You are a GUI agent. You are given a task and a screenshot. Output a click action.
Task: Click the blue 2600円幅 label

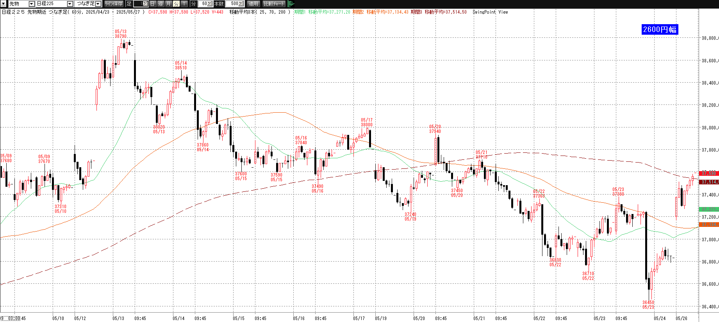pos(660,29)
